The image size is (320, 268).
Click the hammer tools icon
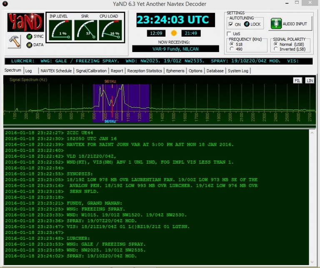coord(15,42)
